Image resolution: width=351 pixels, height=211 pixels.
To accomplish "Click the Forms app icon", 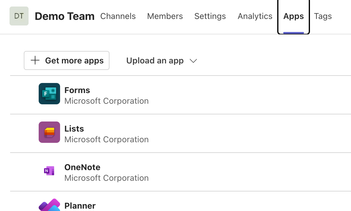I will point(49,94).
